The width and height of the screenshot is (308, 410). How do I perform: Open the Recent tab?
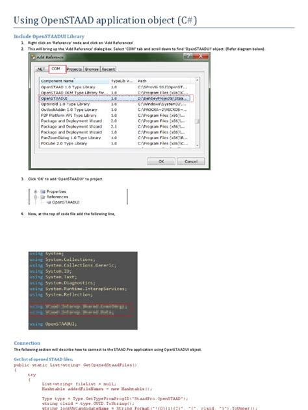(x=108, y=69)
